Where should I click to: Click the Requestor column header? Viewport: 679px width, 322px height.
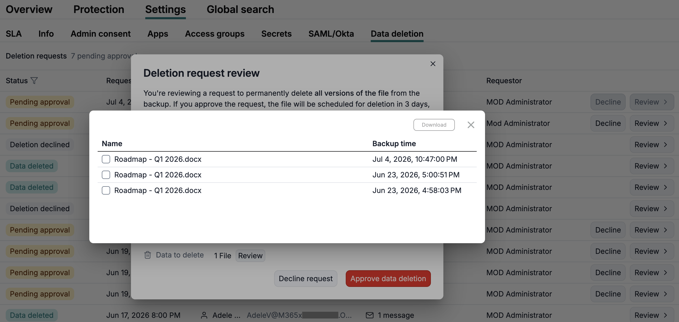[504, 81]
